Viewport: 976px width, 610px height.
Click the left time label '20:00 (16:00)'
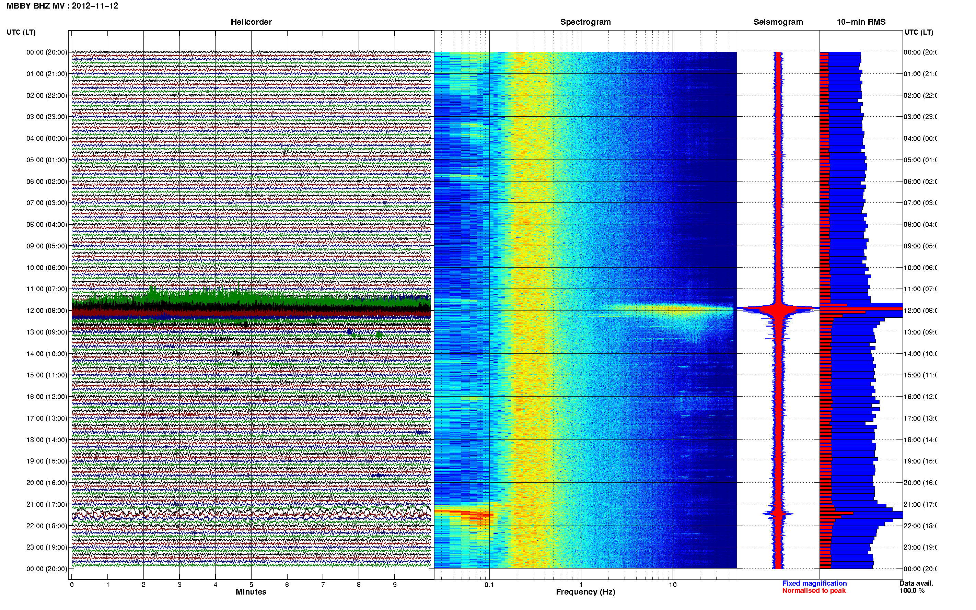coord(47,483)
